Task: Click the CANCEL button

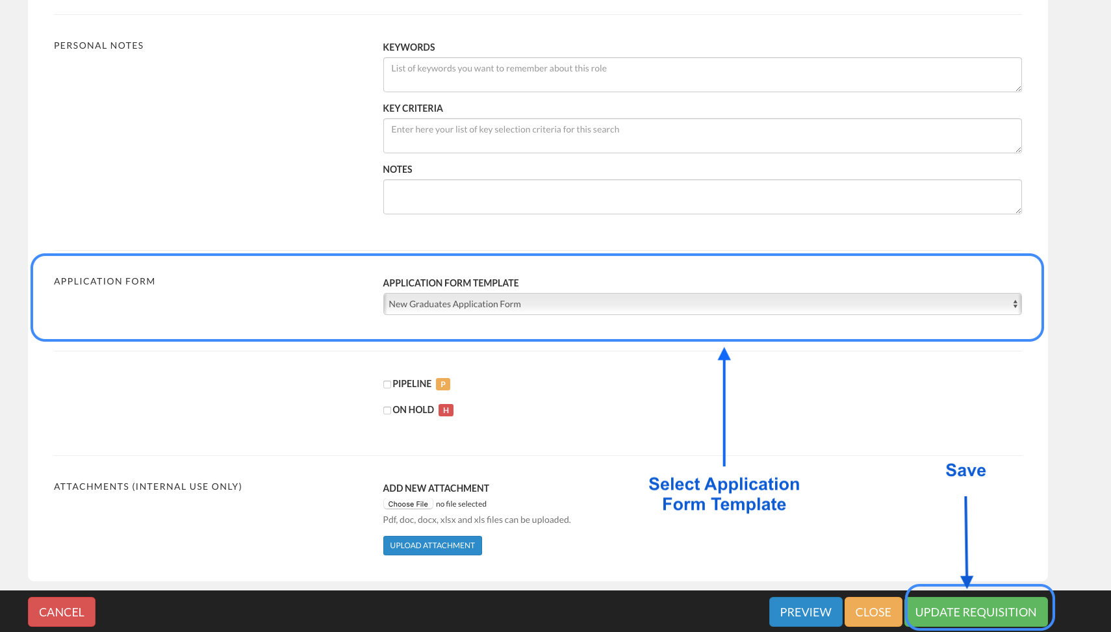Action: click(x=61, y=611)
